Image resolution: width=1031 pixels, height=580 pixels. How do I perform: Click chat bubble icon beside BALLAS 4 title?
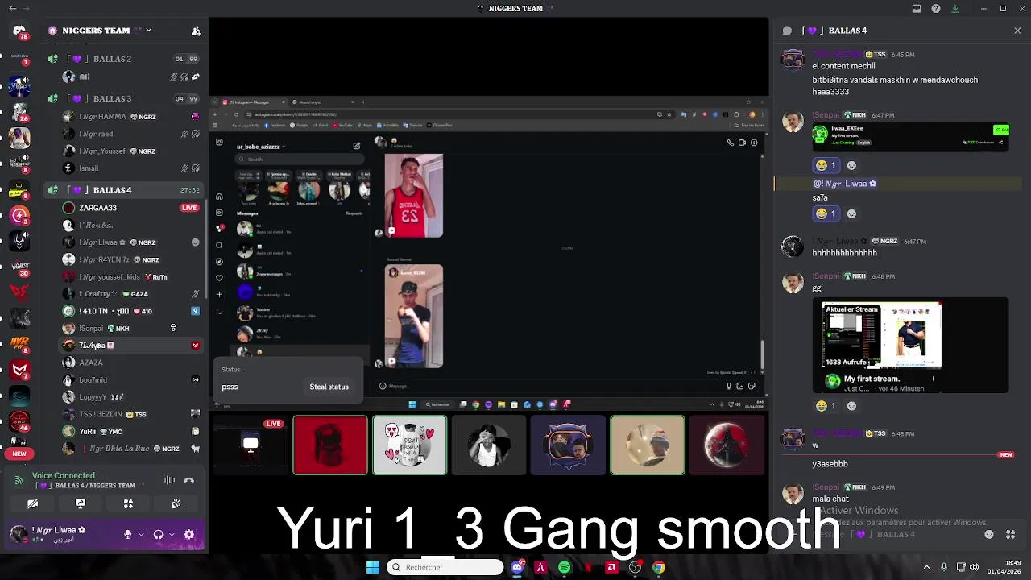point(787,31)
